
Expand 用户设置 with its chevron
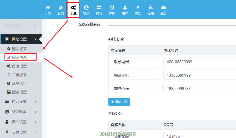[36, 122]
